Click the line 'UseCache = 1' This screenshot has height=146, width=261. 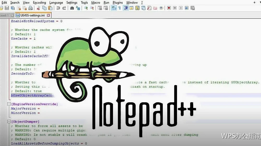23,39
